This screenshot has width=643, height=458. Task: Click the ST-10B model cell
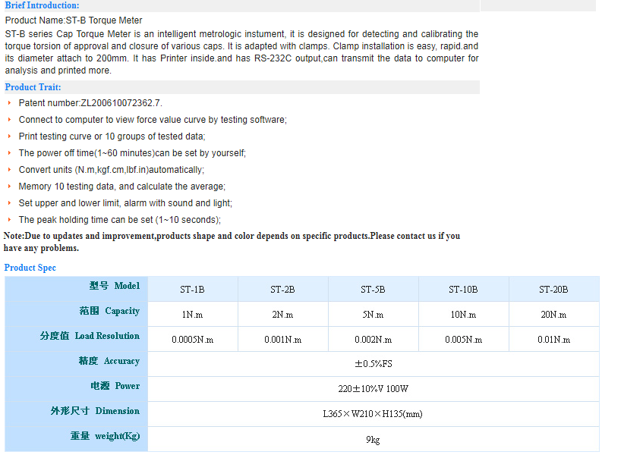tap(463, 289)
